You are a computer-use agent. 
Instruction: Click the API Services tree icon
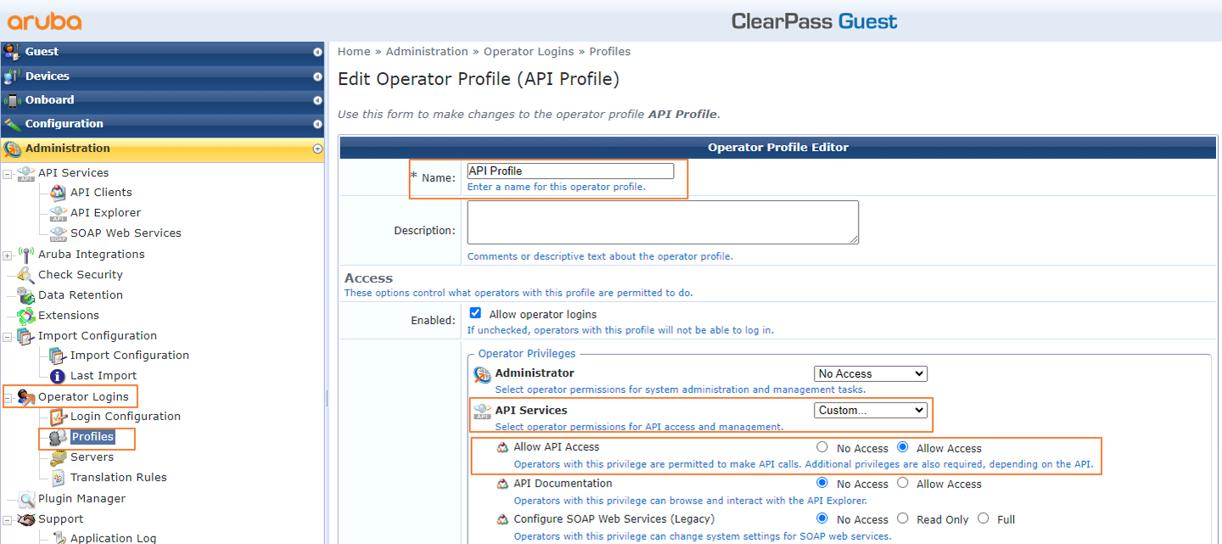pyautogui.click(x=26, y=173)
